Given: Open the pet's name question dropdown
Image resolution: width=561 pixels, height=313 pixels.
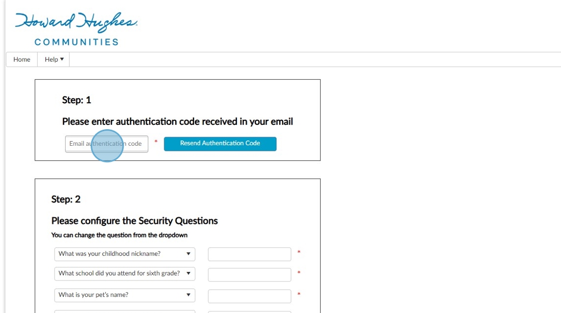Looking at the screenshot, I should click(124, 295).
